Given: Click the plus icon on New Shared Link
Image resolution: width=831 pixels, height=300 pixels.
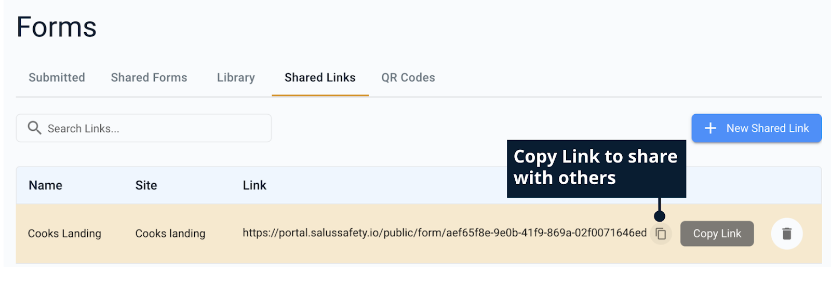Looking at the screenshot, I should point(710,128).
